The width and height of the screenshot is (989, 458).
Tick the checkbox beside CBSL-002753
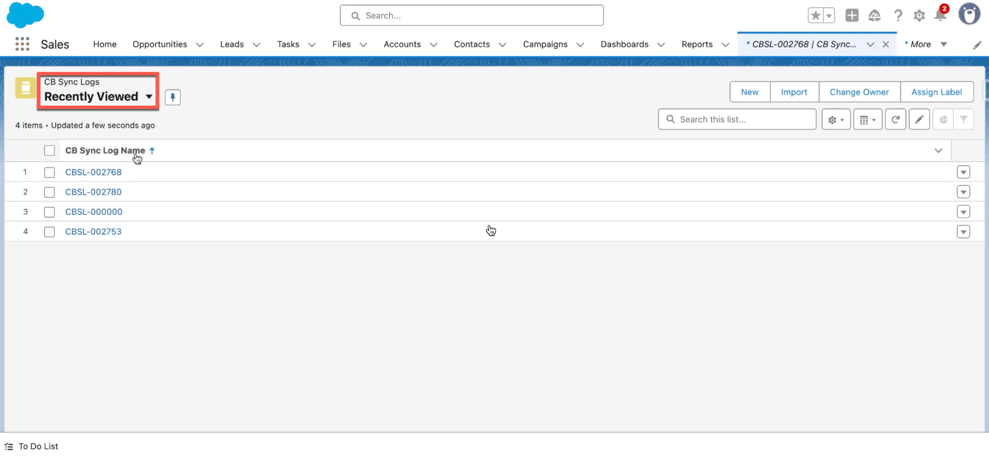49,232
